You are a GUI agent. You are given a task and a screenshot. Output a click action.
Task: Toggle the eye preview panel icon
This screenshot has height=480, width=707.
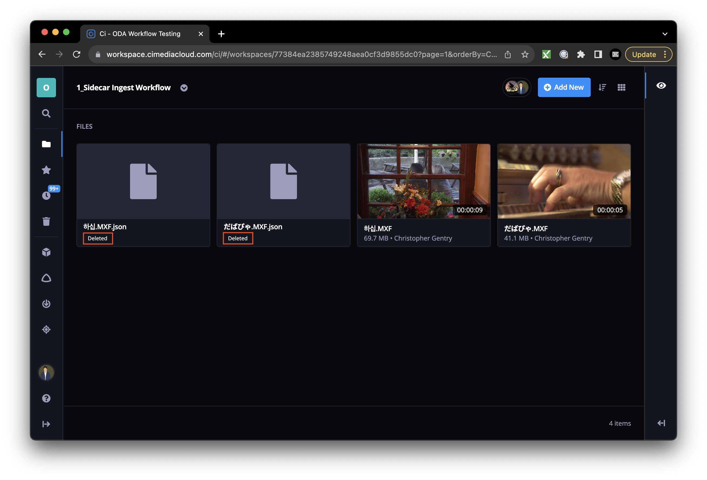(x=661, y=86)
